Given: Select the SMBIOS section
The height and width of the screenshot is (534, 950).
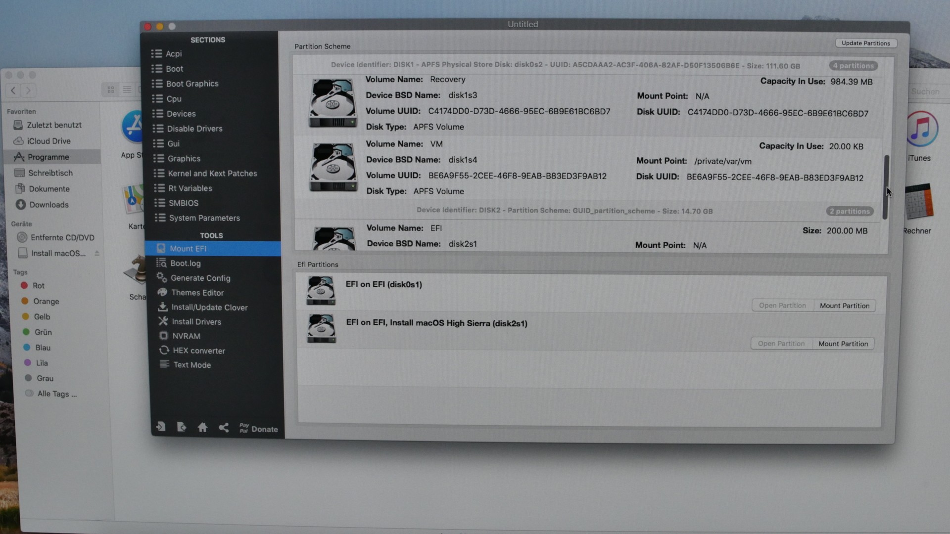Looking at the screenshot, I should (x=183, y=203).
